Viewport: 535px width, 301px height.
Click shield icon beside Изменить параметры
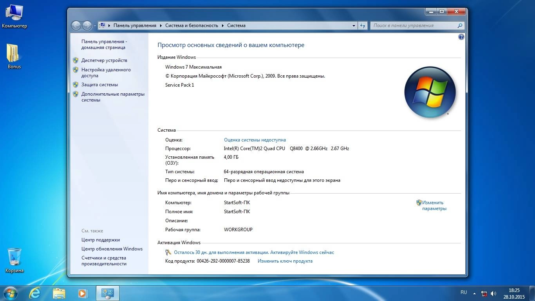click(419, 203)
